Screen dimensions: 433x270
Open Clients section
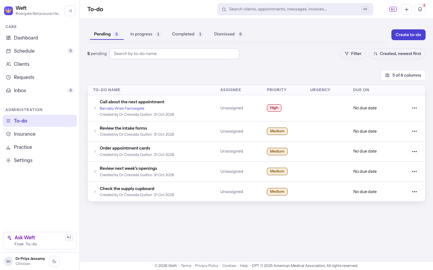(x=40, y=64)
